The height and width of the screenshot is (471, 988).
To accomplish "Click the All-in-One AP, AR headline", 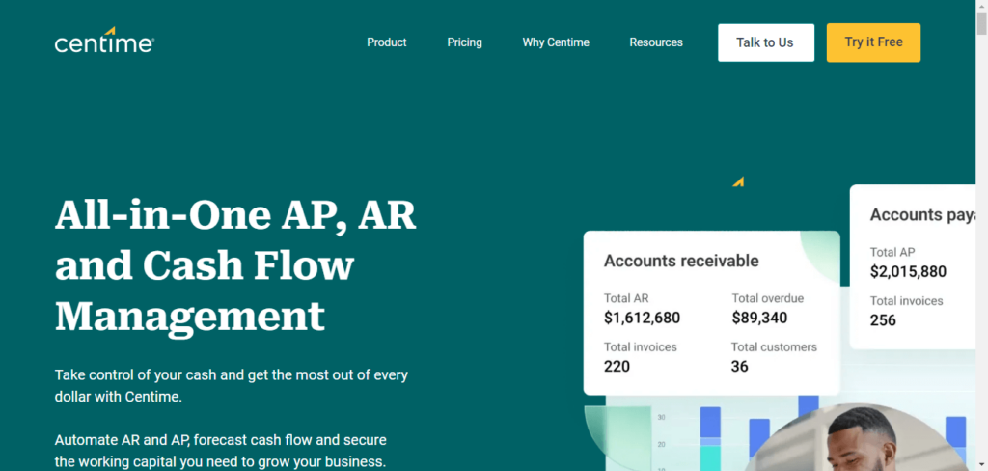I will click(x=235, y=265).
